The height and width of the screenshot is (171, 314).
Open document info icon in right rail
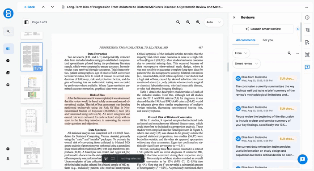307,17
